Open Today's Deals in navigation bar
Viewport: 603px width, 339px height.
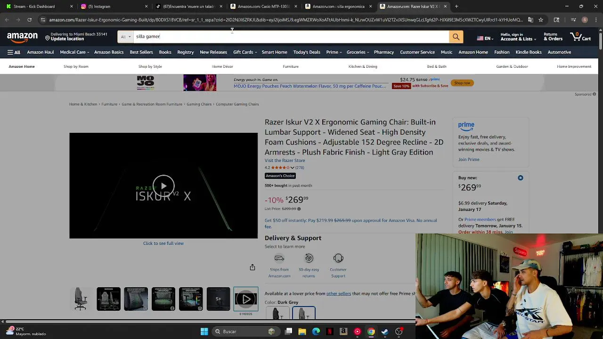click(x=307, y=52)
